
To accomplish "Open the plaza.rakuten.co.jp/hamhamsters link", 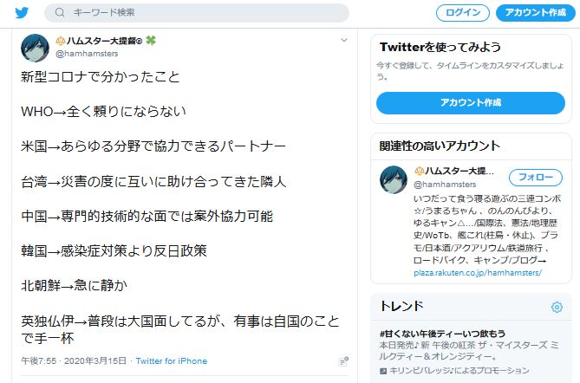I will [x=478, y=273].
